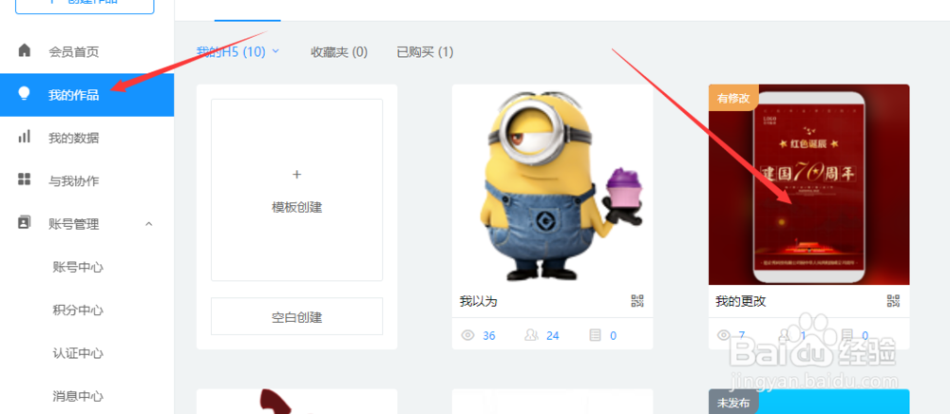Click the title text 我的更改
Image resolution: width=950 pixels, height=414 pixels.
click(x=740, y=301)
